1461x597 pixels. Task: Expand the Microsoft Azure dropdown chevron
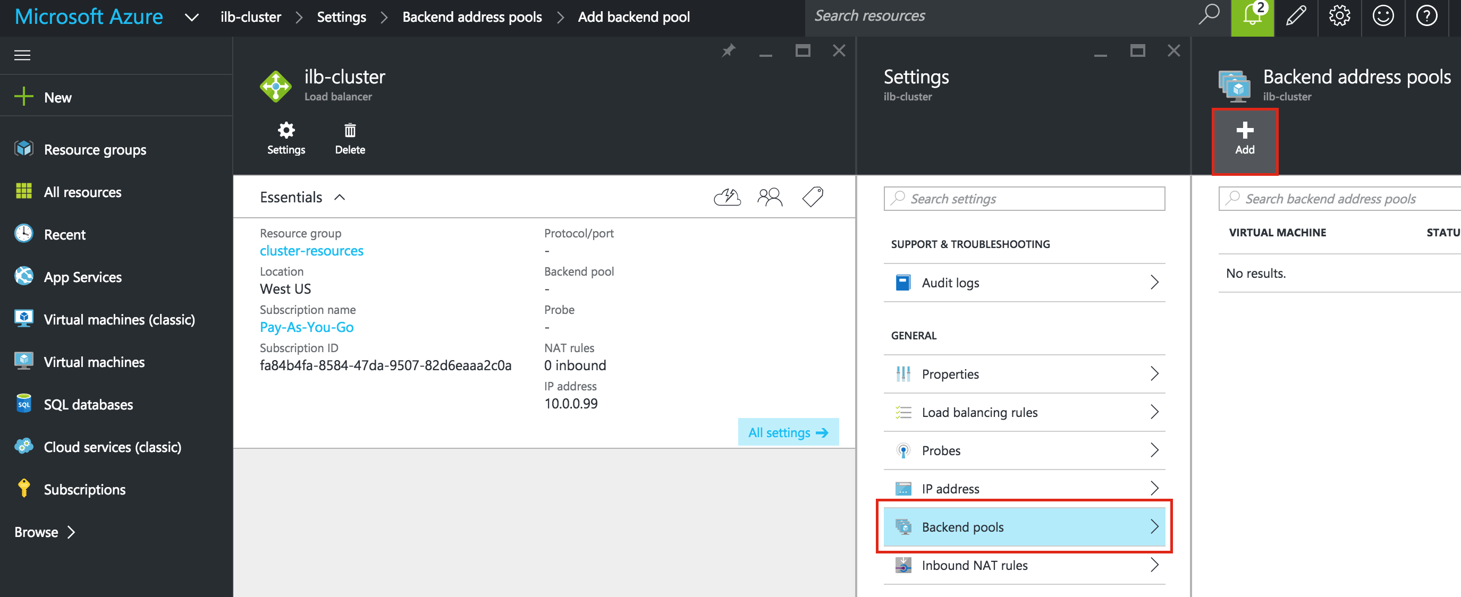pyautogui.click(x=192, y=18)
